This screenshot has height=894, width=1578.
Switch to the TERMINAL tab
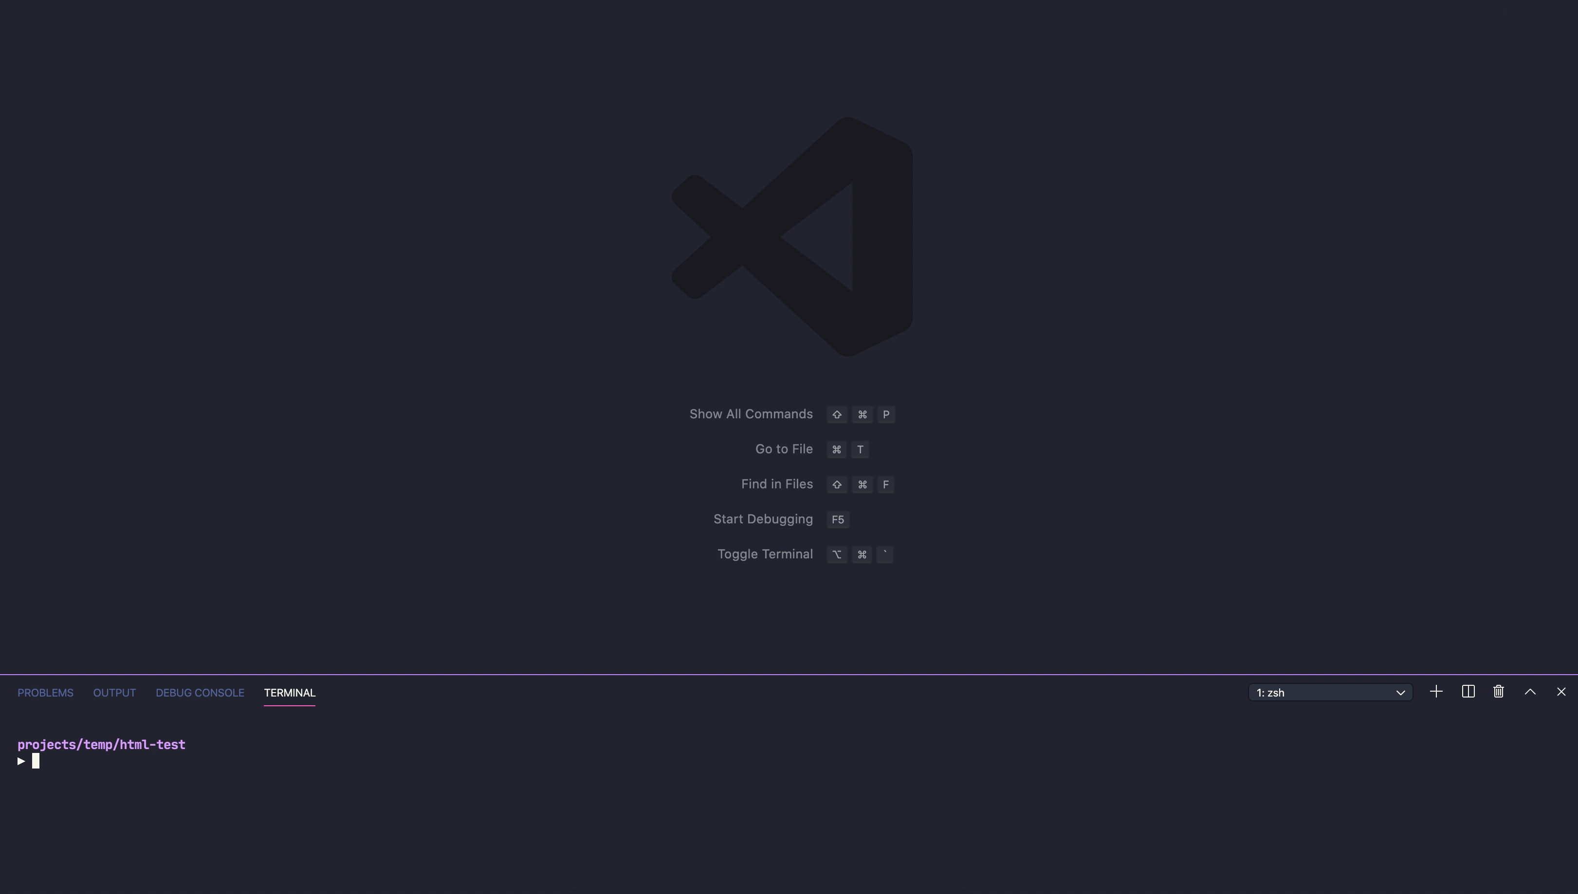coord(289,693)
